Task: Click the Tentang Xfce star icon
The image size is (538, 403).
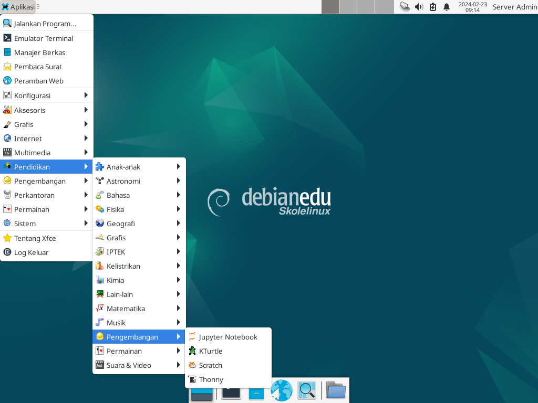Action: coord(7,238)
